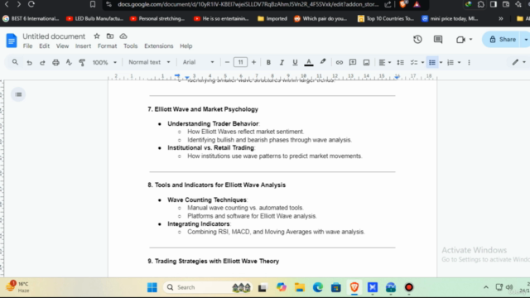Toggle the bulleted list button
530x298 pixels.
pos(432,63)
